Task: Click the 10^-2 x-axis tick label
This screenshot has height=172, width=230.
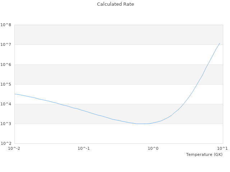Action: [14, 148]
